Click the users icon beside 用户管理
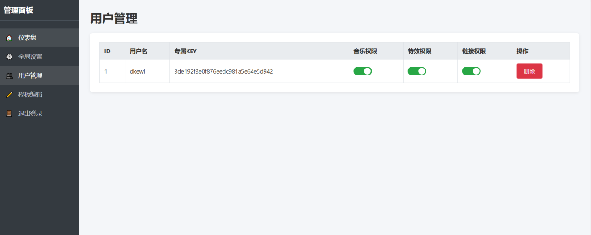Image resolution: width=591 pixels, height=235 pixels. tap(9, 76)
